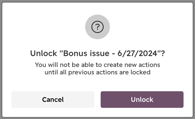Click the 'Cancel' label text
This screenshot has height=119, width=195.
click(x=53, y=100)
